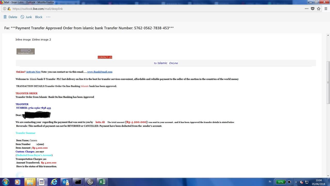Bookmark this page with star icon
This screenshot has height=186, width=330.
pos(319,9)
